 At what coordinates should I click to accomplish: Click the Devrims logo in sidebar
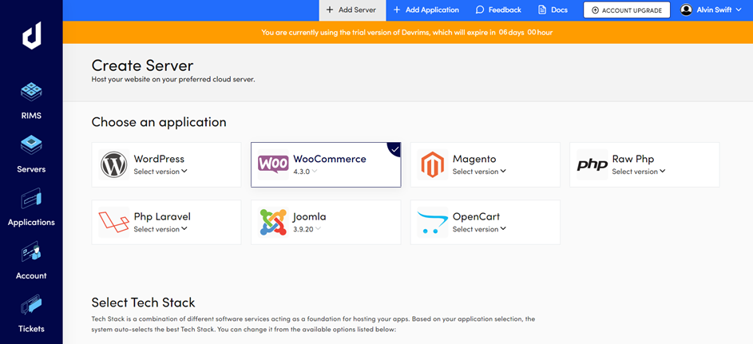click(31, 35)
